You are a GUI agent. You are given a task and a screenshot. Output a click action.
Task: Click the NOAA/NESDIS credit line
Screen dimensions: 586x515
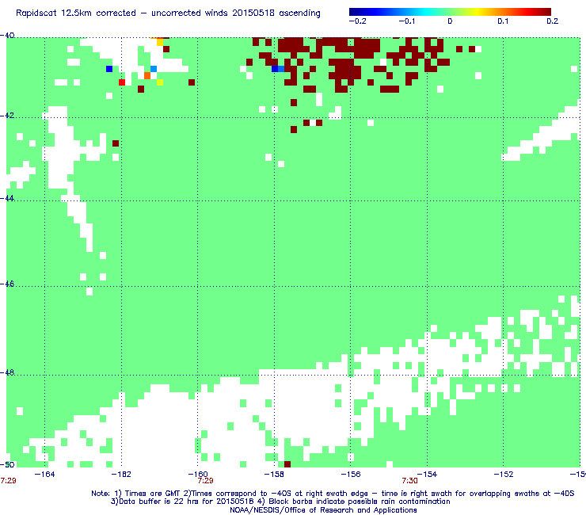click(323, 510)
